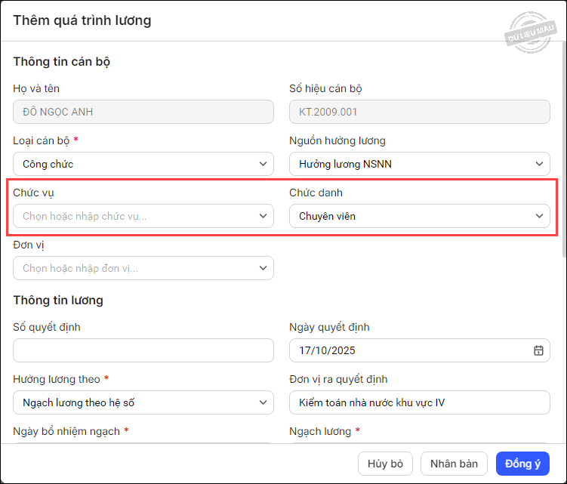Click the Thông tin lương section heading
This screenshot has height=484, width=567.
(58, 301)
